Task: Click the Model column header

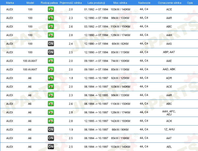Action: coord(30,3)
